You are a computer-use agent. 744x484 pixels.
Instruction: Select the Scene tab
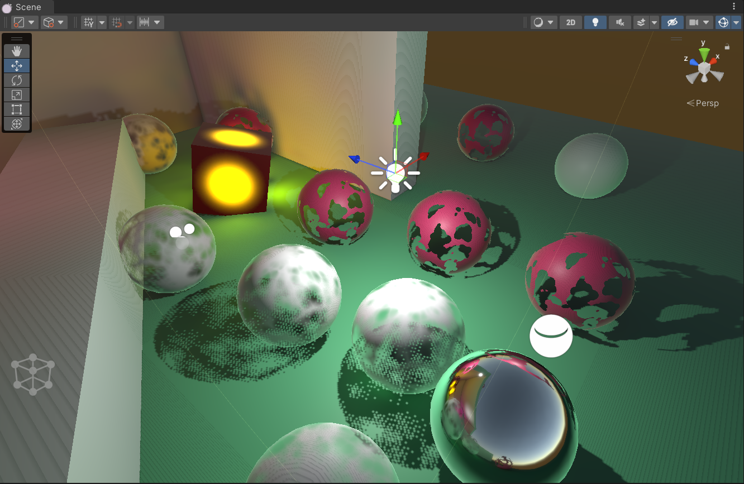pyautogui.click(x=27, y=7)
